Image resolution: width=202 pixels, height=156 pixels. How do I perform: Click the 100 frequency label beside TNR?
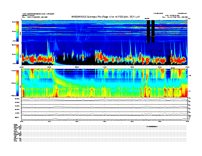tap(190, 75)
